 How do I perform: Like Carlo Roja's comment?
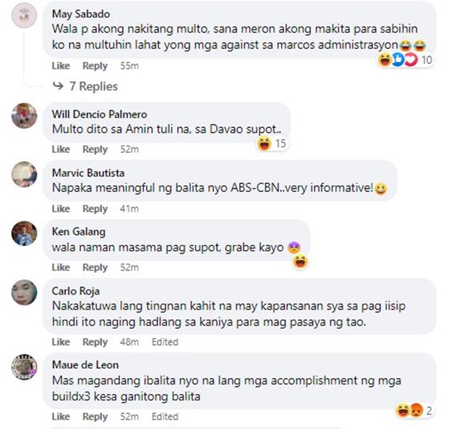[61, 342]
